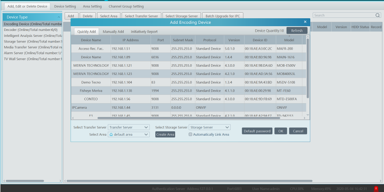The width and height of the screenshot is (384, 192).
Task: Click the sort arrow above Model column
Action: point(289,36)
